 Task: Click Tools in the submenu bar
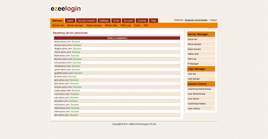[x=137, y=26]
